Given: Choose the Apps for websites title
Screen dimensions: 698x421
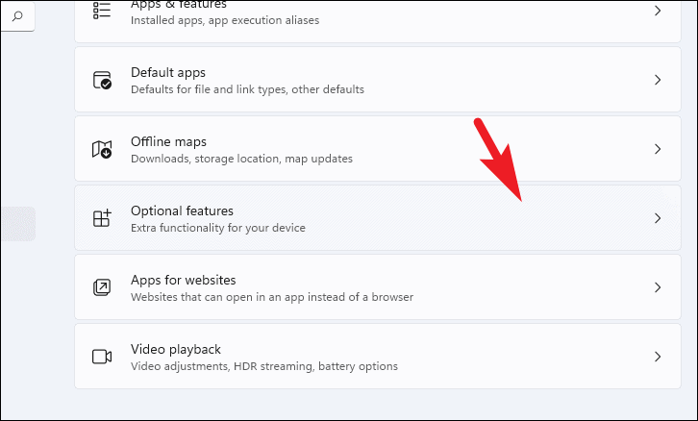Looking at the screenshot, I should click(x=184, y=280).
